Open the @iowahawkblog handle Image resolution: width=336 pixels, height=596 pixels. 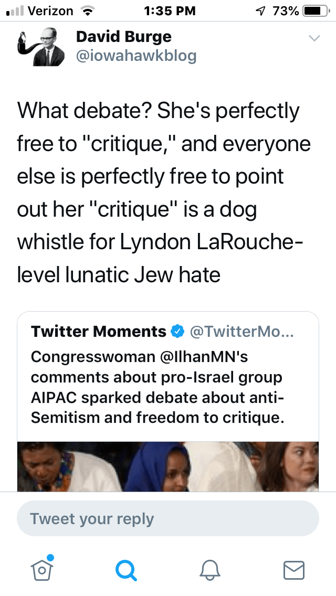(x=136, y=56)
